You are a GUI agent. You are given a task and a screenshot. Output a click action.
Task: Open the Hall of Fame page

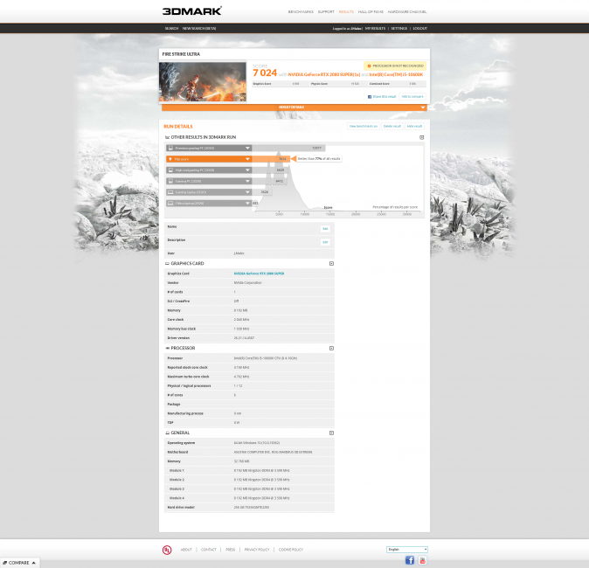(x=371, y=12)
